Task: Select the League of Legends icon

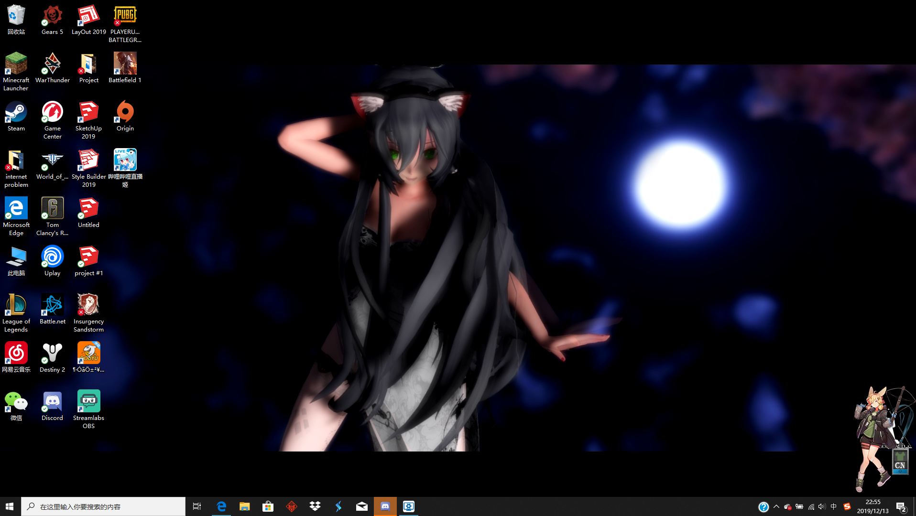Action: click(16, 313)
